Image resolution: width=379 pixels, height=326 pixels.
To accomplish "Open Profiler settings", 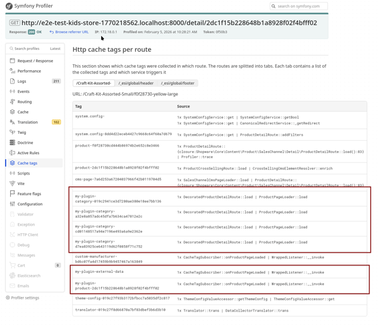I will (x=23, y=298).
